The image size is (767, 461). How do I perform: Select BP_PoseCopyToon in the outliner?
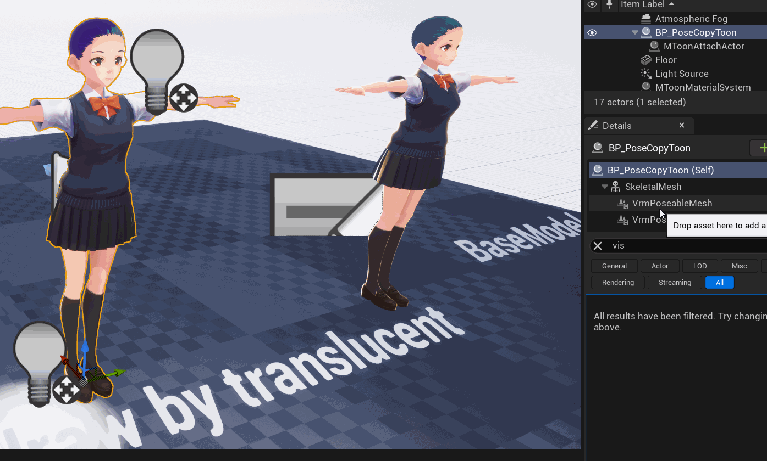696,32
